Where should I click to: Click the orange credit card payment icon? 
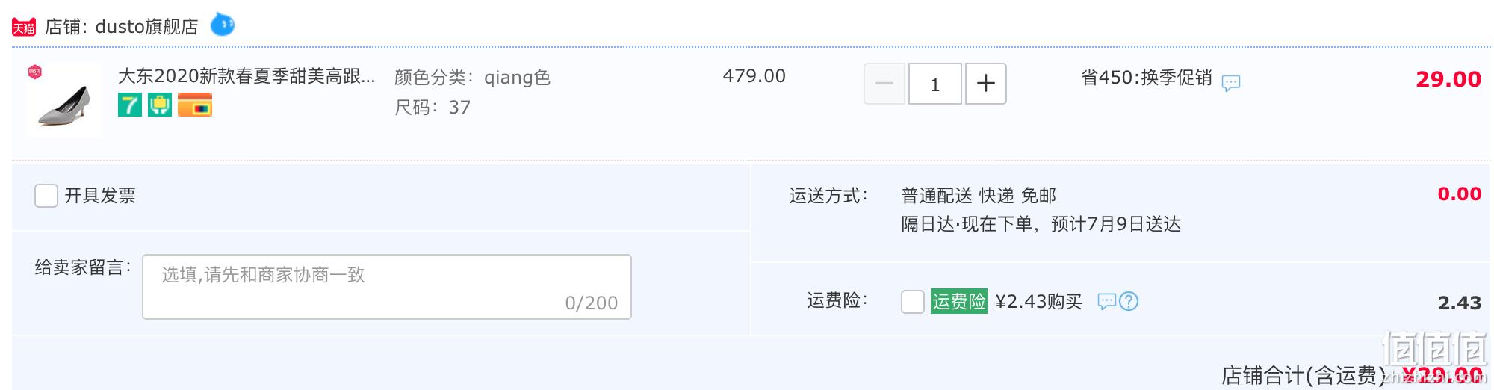pyautogui.click(x=195, y=105)
